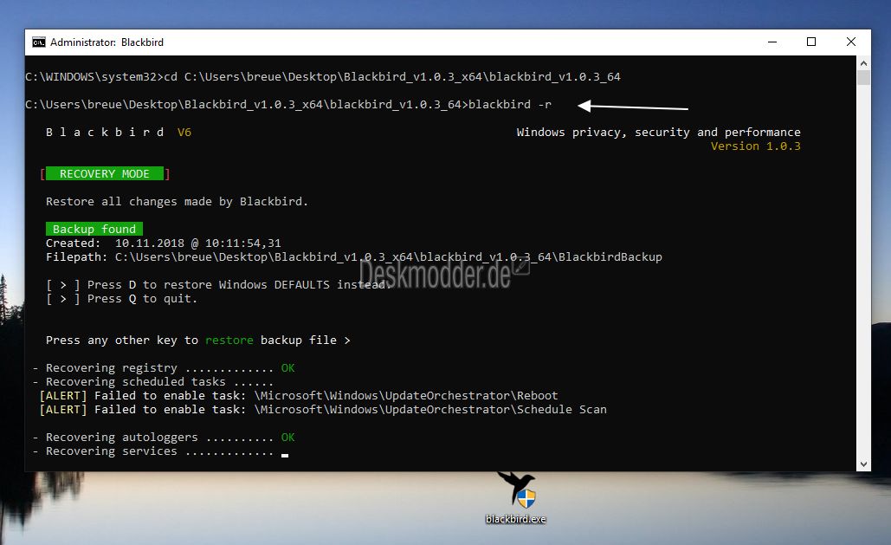
Task: Close the Administrator: Blackbird window
Action: pos(850,42)
